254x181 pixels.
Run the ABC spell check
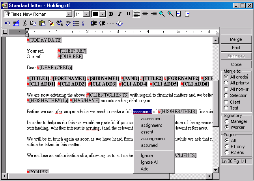point(68,23)
